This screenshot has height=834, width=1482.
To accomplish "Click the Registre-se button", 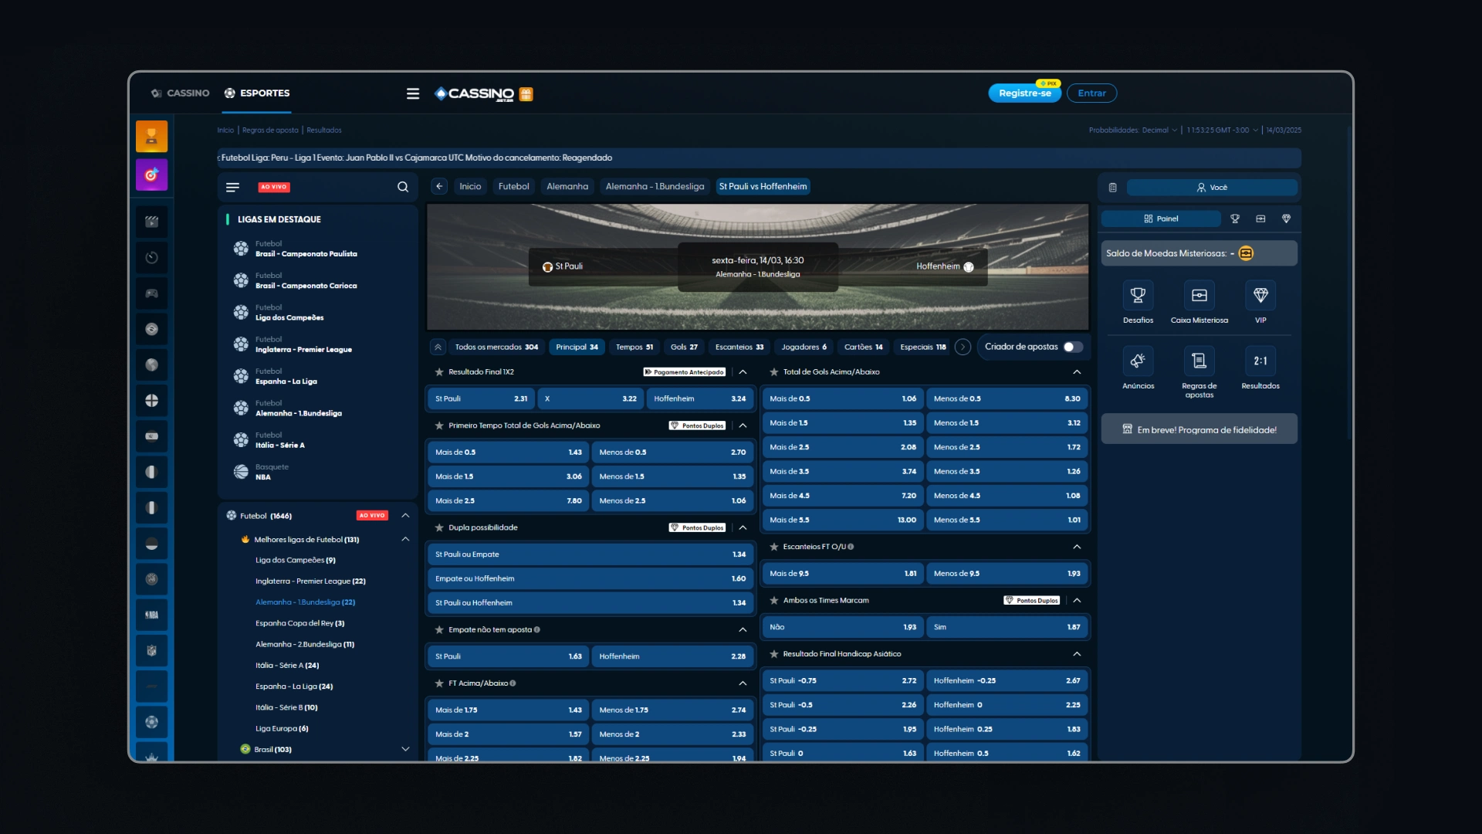I will 1024,93.
